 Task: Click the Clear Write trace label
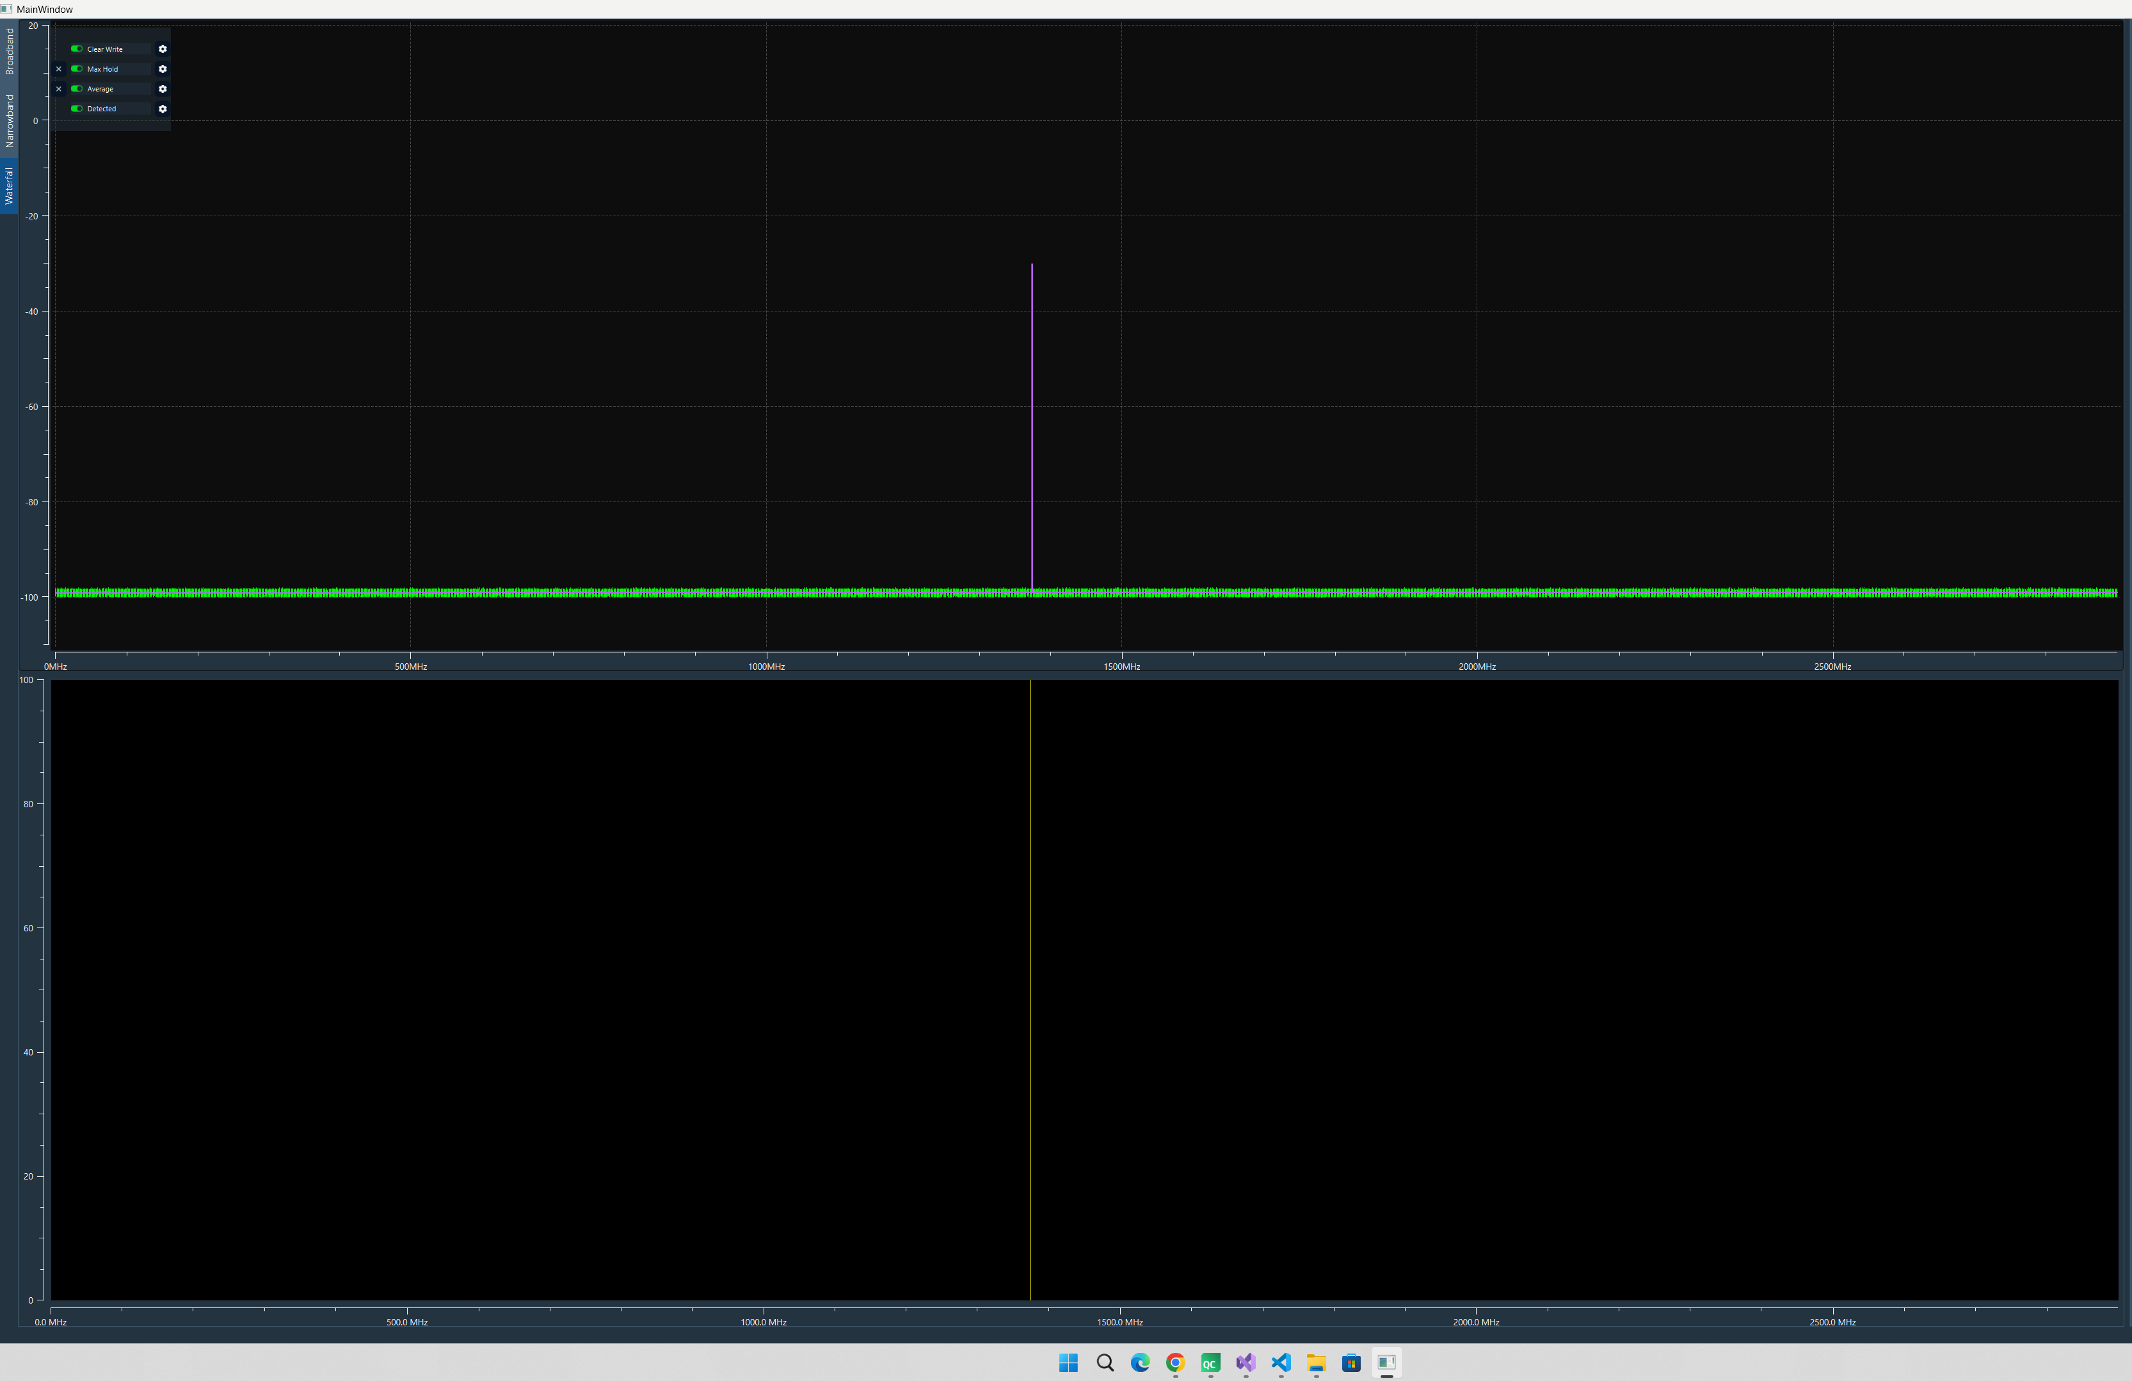pos(105,49)
